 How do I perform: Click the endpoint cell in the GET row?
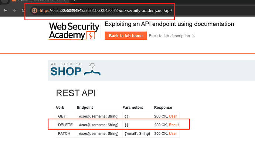click(x=100, y=116)
